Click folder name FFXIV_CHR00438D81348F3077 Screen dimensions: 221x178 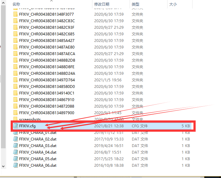[x=46, y=14]
